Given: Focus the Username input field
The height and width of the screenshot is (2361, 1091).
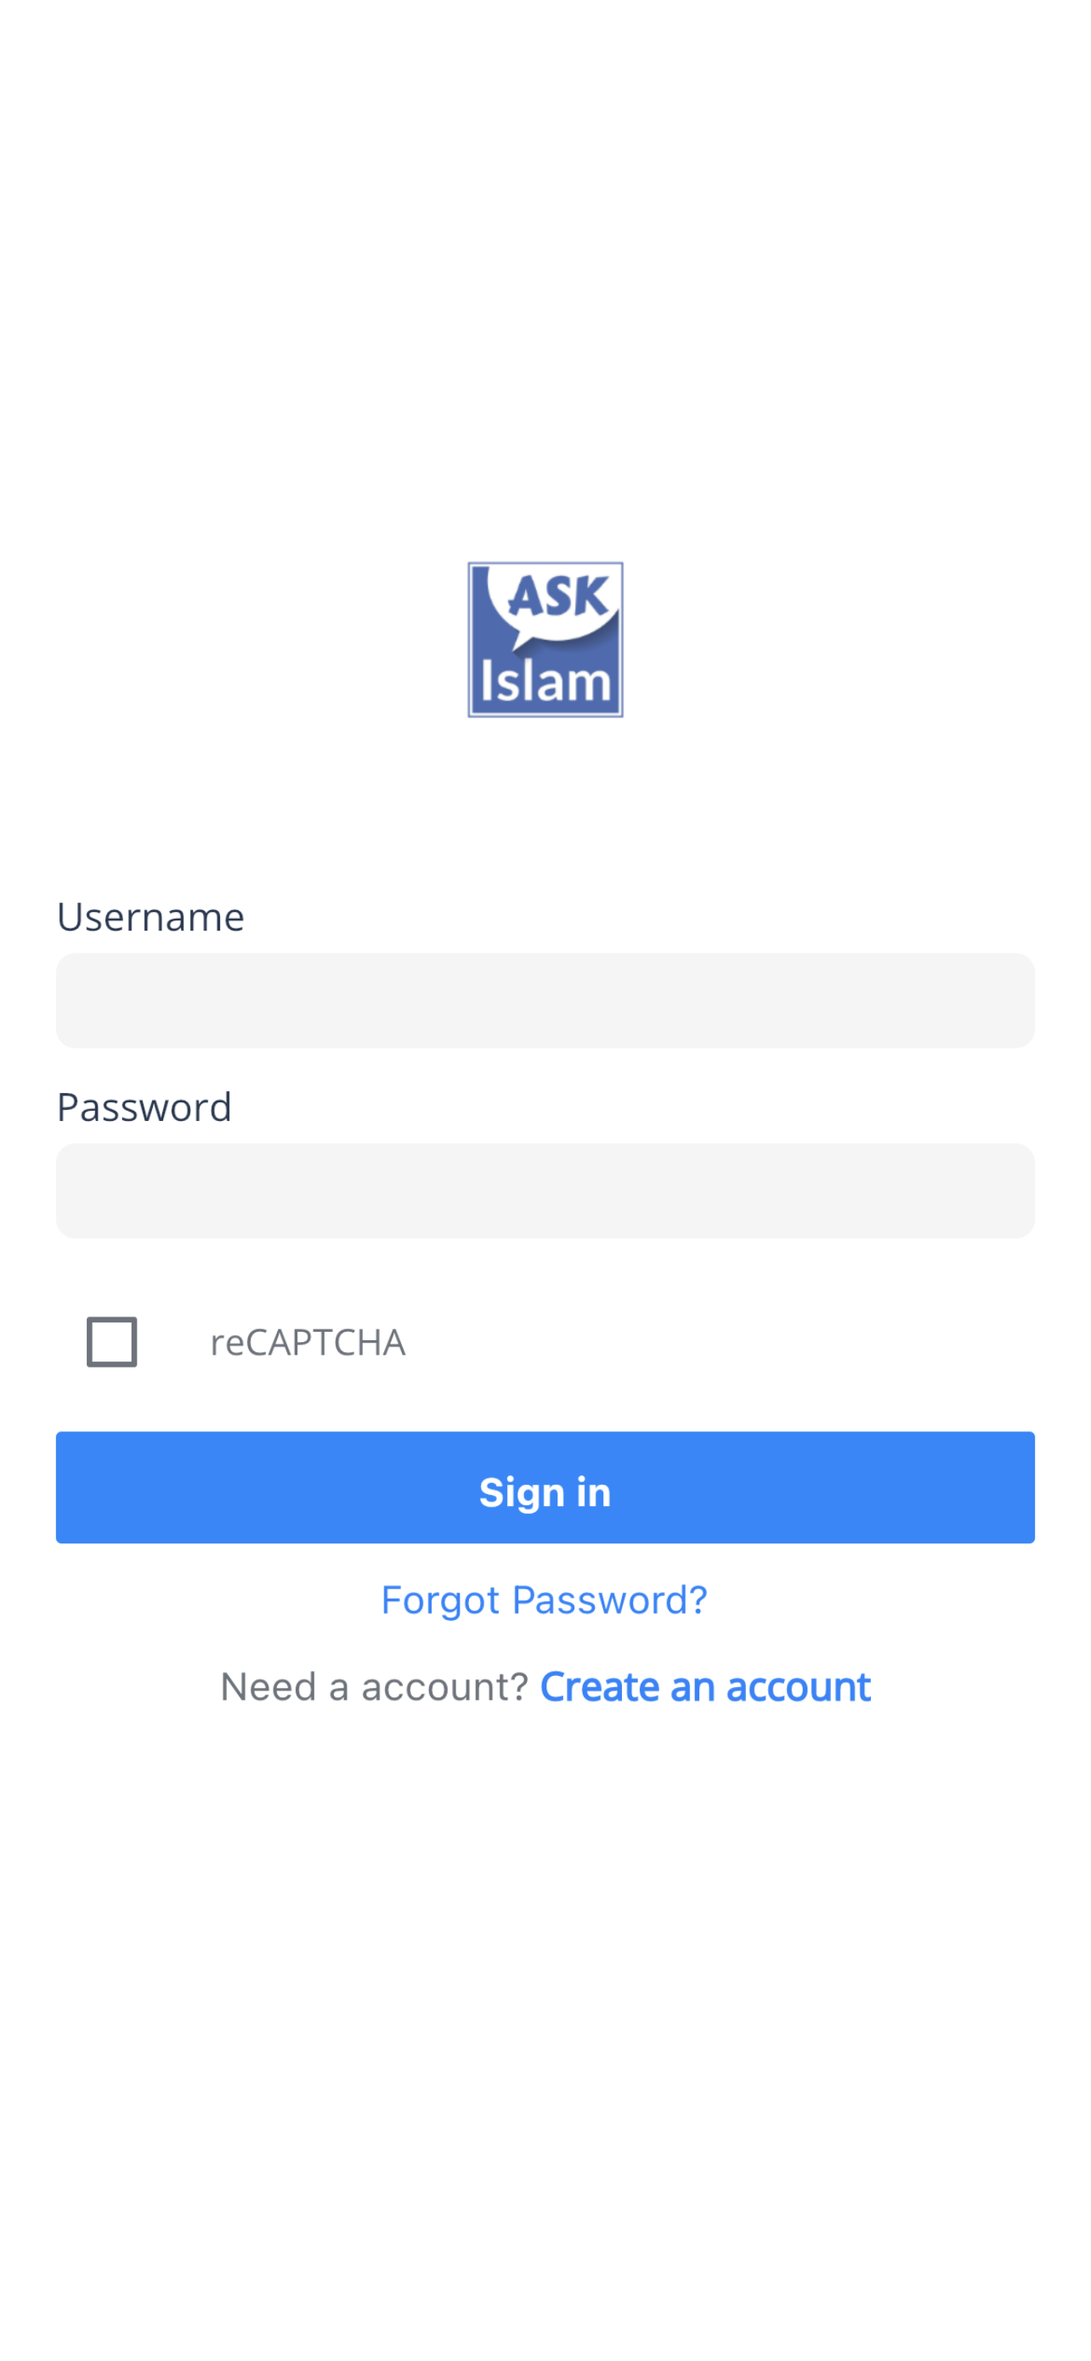Looking at the screenshot, I should pos(545,1000).
